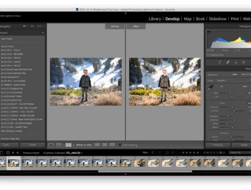
Task: Open the Filters Off dropdown
Action: click(x=240, y=152)
